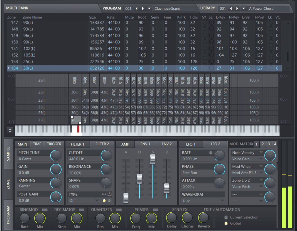This screenshot has width=297, height=231.
Task: Select Current Selection edit mode
Action: pos(226,217)
